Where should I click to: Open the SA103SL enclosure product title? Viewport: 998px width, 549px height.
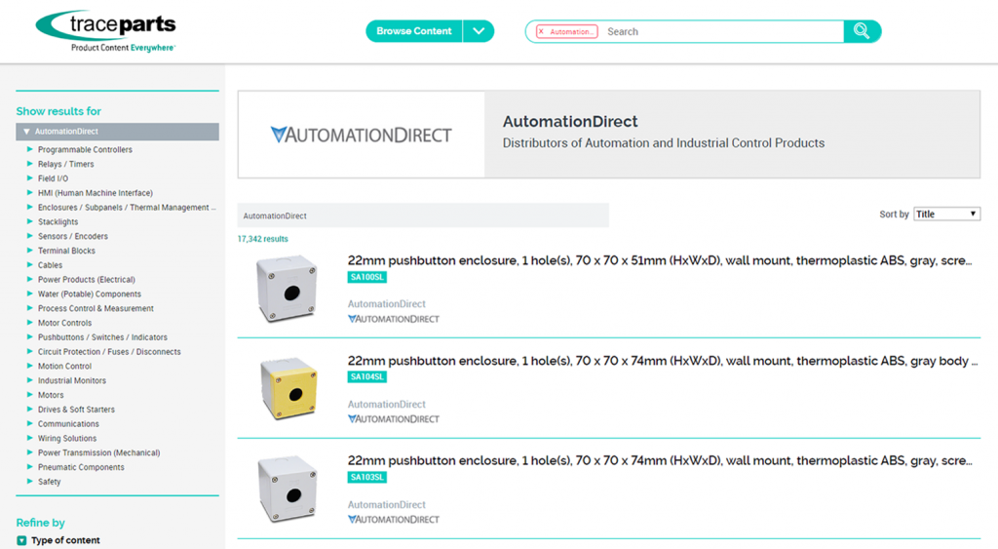(x=659, y=460)
